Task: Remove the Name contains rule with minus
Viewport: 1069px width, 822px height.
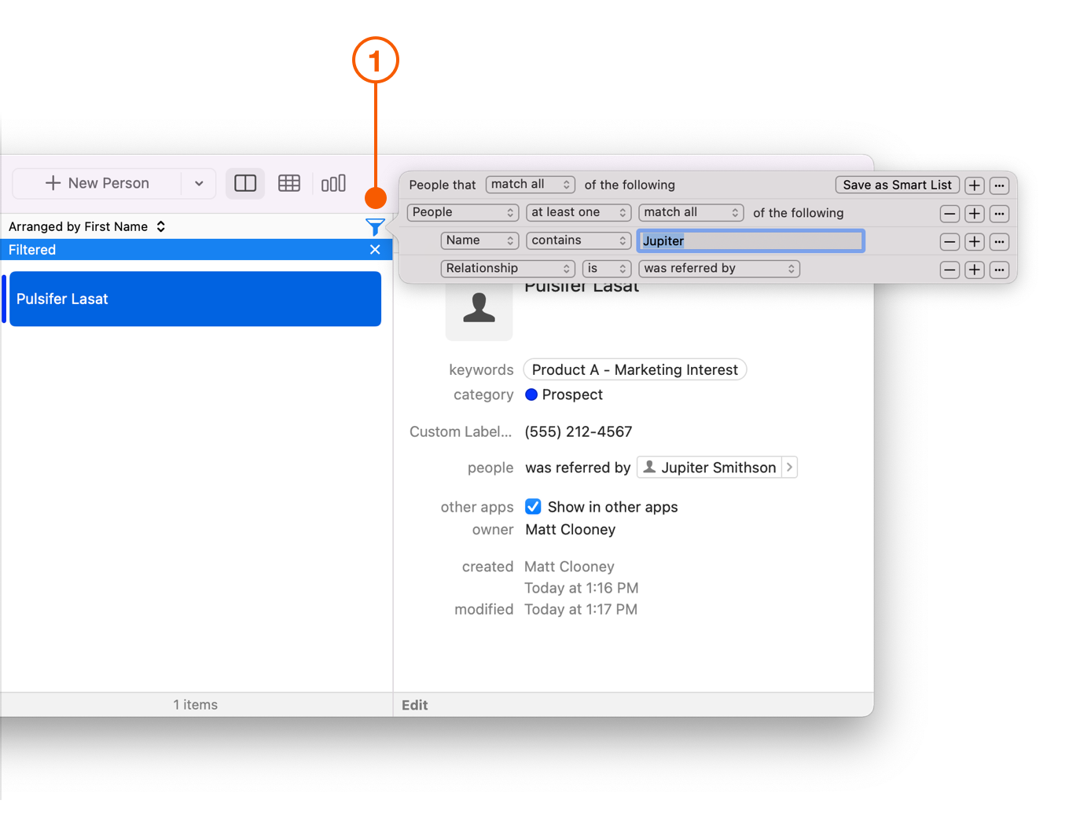Action: [950, 242]
